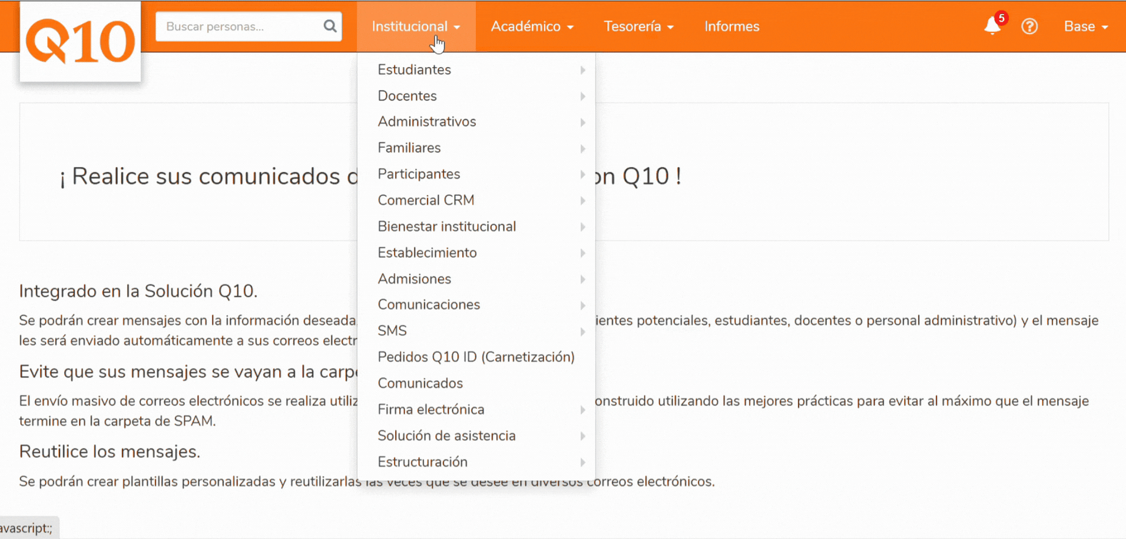Click the search magnifier icon
1126x539 pixels.
[330, 26]
